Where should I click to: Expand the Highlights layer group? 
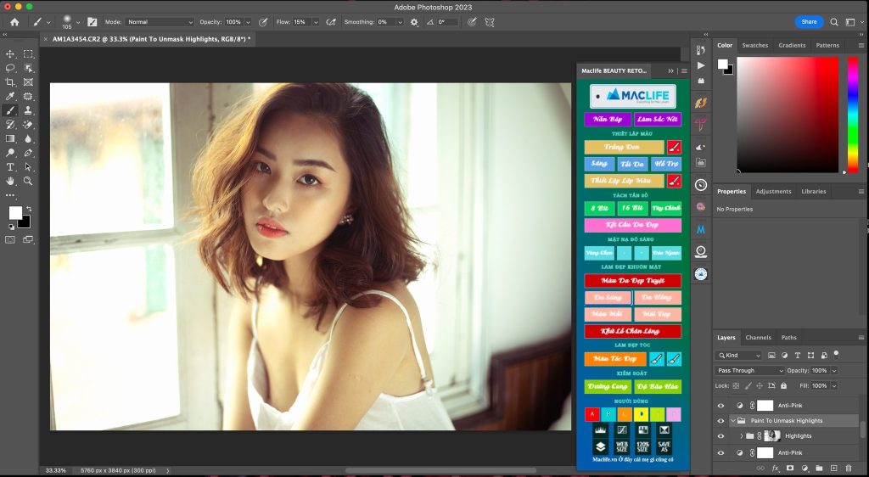[x=741, y=436]
